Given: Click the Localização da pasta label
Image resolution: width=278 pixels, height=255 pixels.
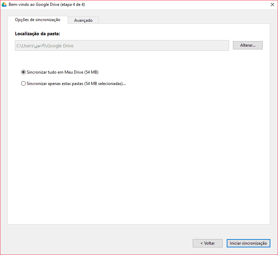Looking at the screenshot, I should [x=37, y=34].
